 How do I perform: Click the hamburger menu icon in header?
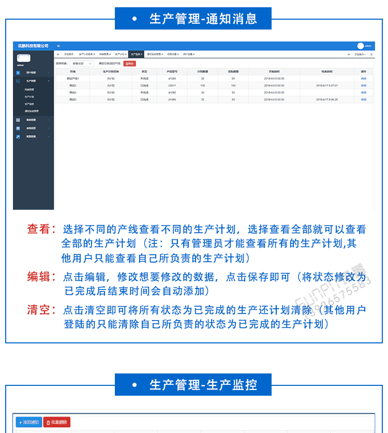pos(58,46)
